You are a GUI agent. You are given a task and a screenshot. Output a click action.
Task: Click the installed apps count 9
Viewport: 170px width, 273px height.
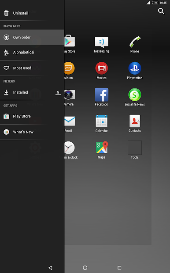tap(58, 92)
